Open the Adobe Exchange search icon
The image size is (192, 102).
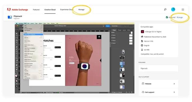click(165, 9)
